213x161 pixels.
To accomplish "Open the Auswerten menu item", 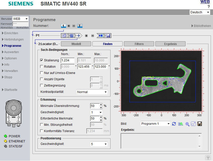I will (x=11, y=52).
